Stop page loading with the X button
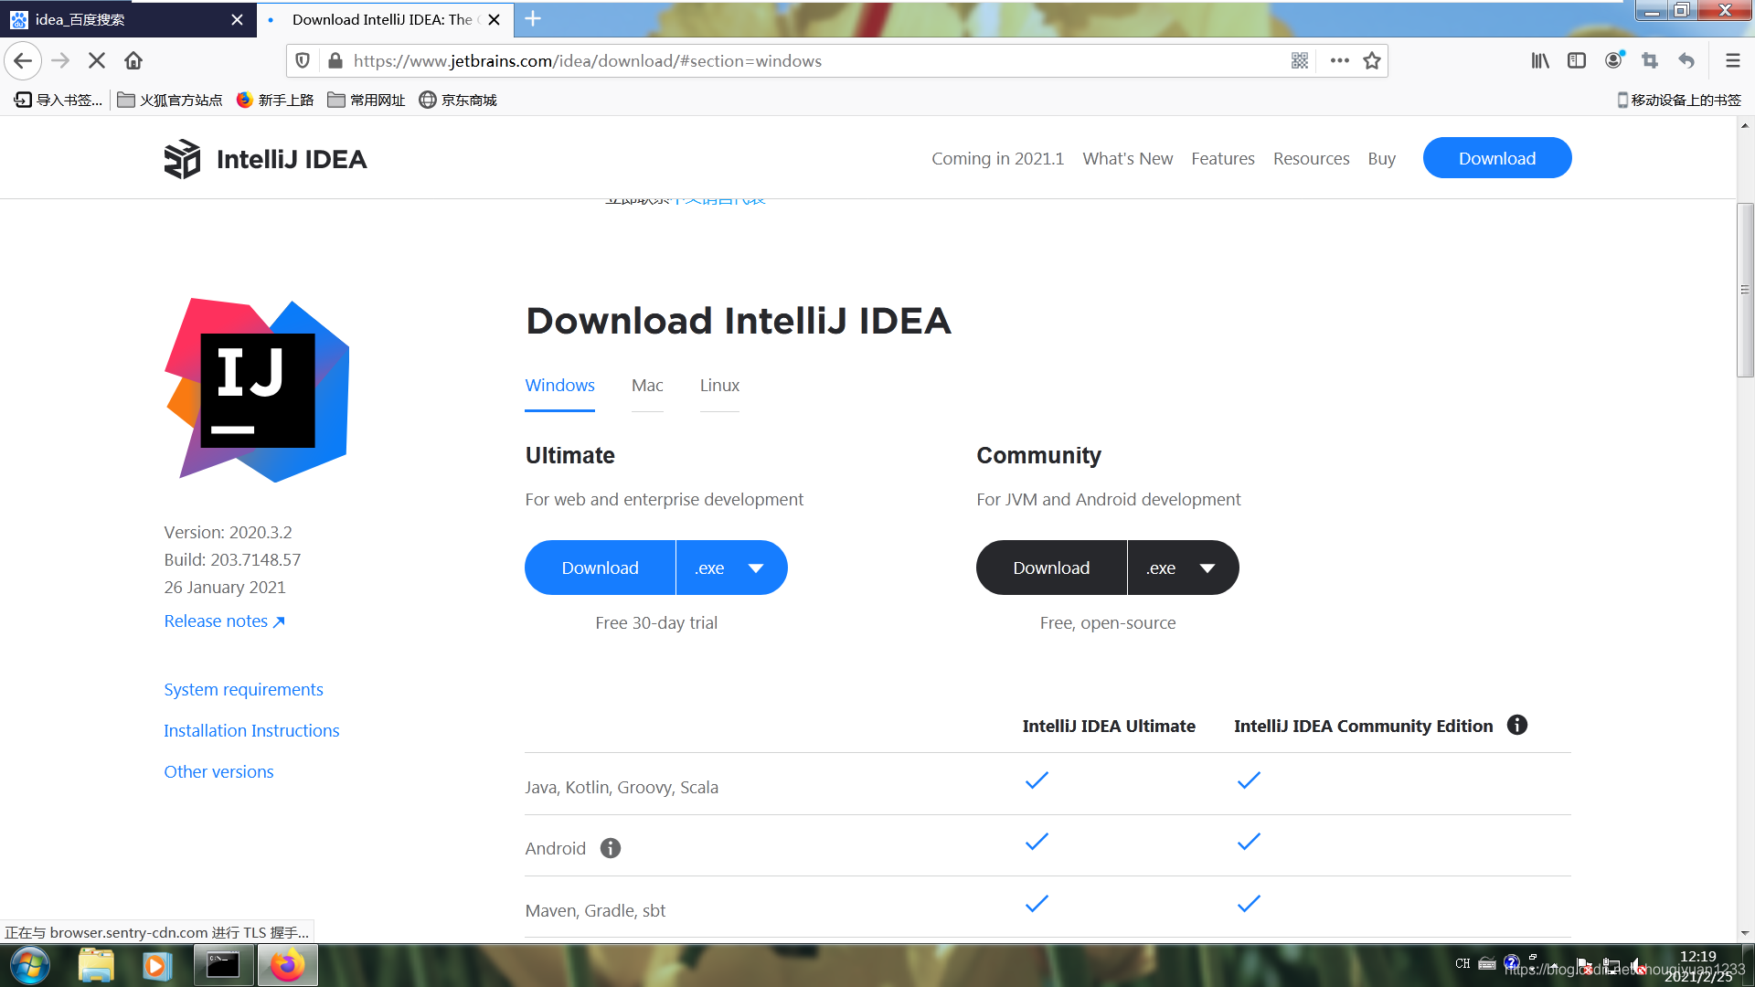This screenshot has width=1755, height=987. tap(97, 60)
